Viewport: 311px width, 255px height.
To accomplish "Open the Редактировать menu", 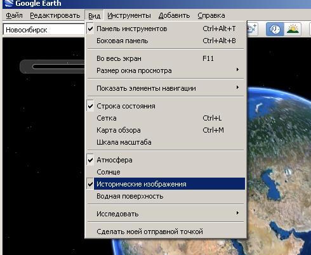I will point(55,15).
